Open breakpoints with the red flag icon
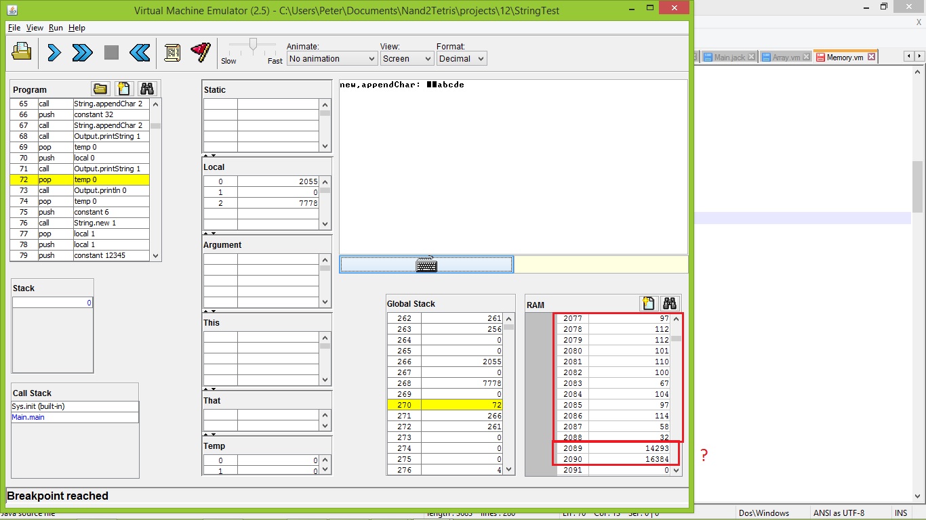This screenshot has width=926, height=520. pyautogui.click(x=201, y=52)
